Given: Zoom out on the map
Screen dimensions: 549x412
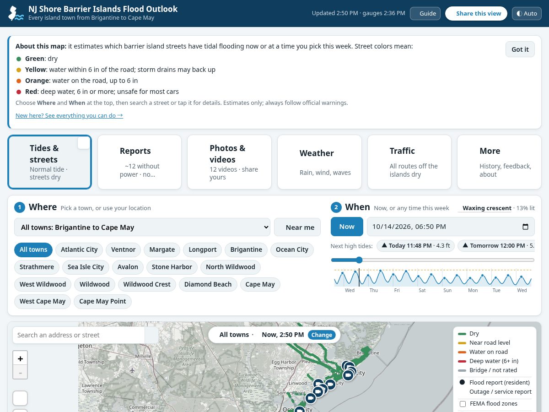Looking at the screenshot, I should 20,373.
